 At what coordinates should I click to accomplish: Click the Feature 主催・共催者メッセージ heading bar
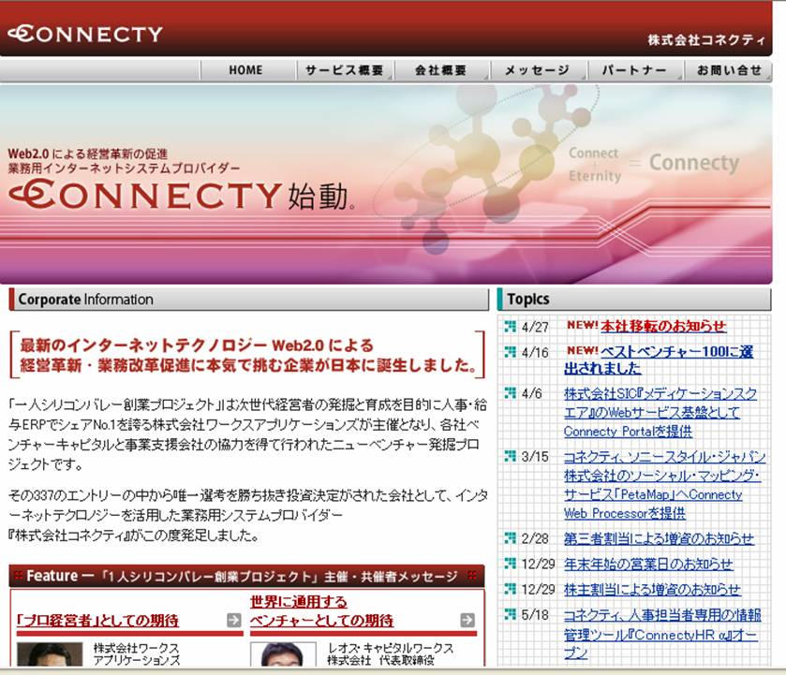point(246,577)
